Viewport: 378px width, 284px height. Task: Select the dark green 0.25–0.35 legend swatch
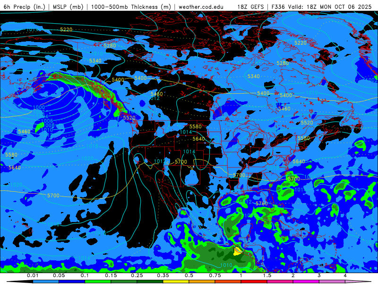(x=150, y=282)
